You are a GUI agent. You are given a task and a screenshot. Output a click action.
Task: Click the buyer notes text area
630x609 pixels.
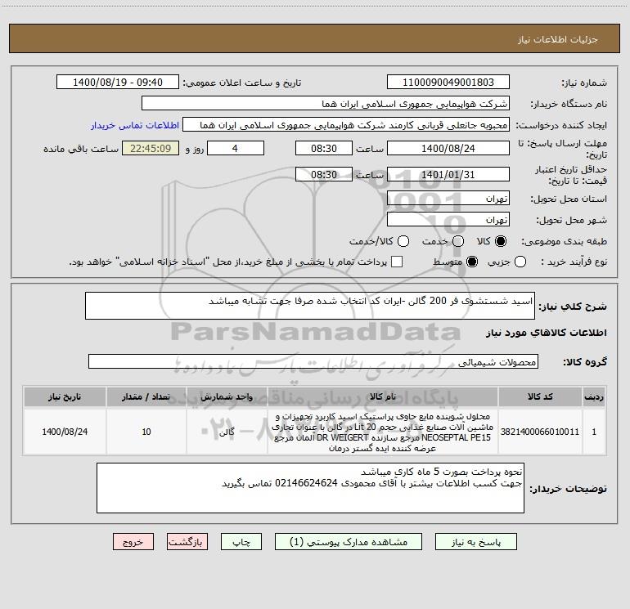coord(310,488)
